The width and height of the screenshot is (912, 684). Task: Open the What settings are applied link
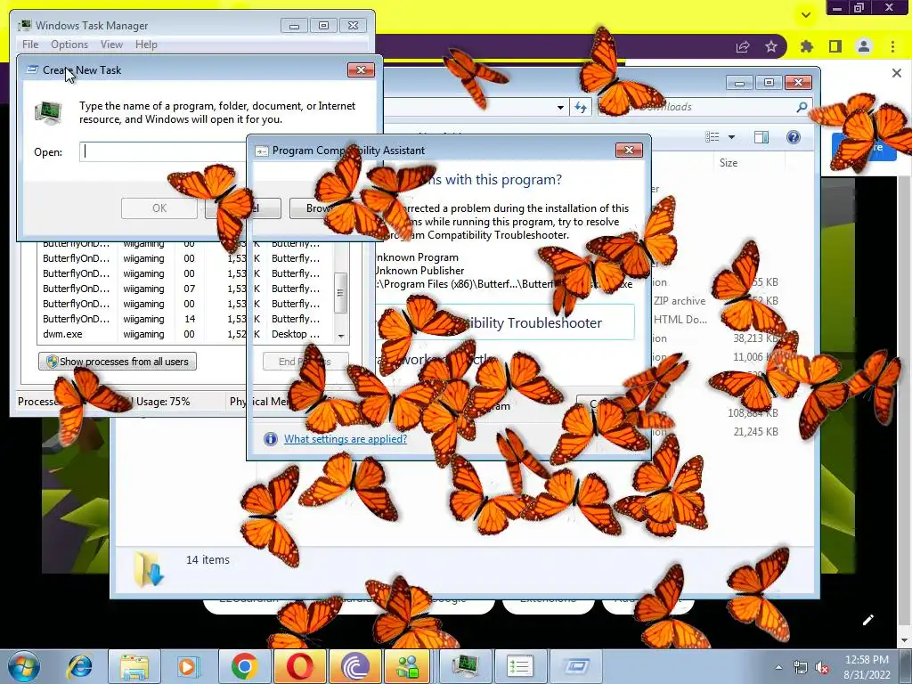click(x=346, y=438)
